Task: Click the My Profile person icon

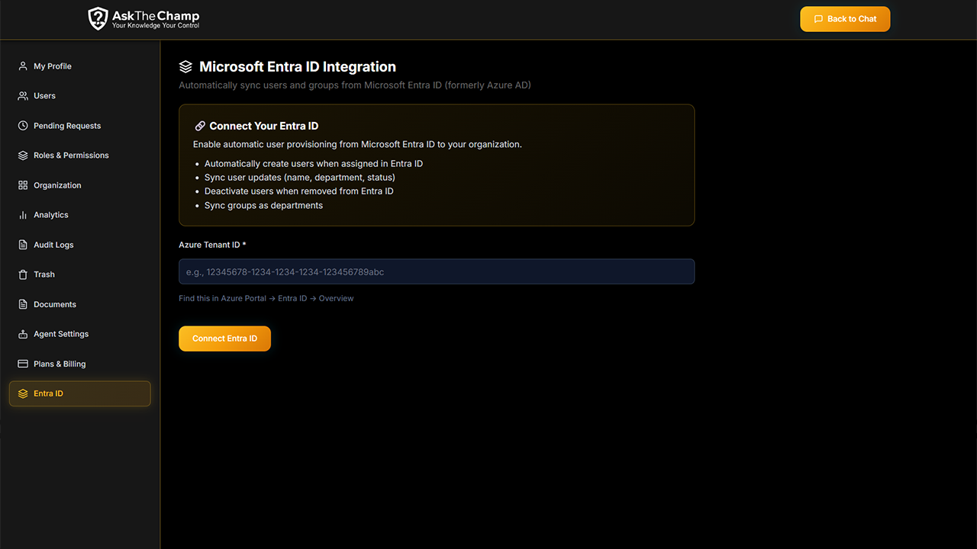Action: point(23,66)
